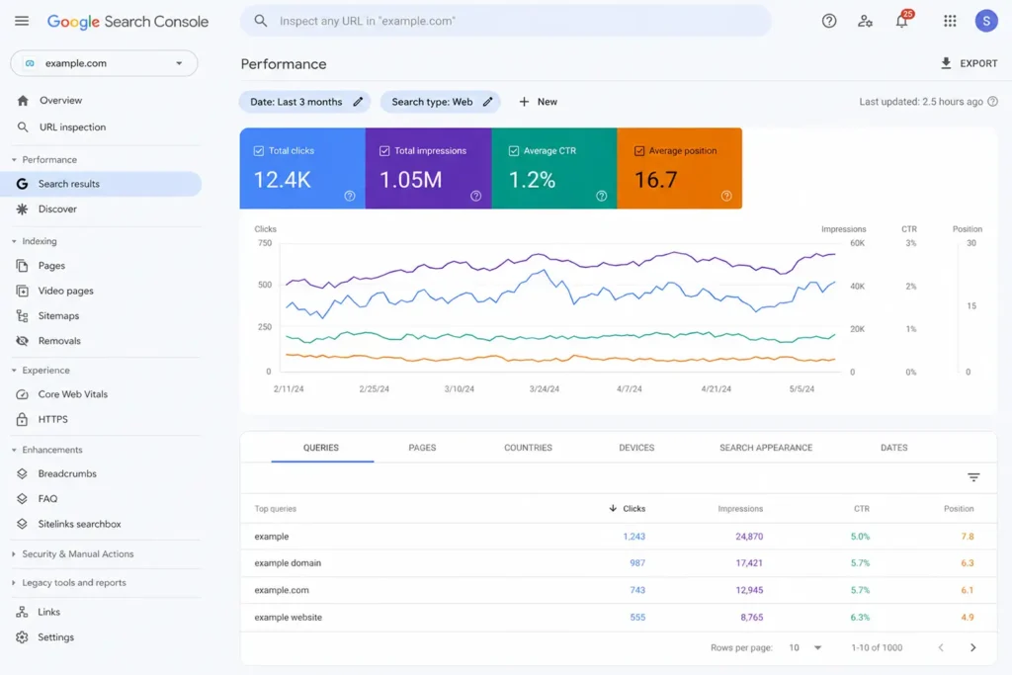Open the help icon on Average position card
The image size is (1012, 675).
pyautogui.click(x=726, y=196)
